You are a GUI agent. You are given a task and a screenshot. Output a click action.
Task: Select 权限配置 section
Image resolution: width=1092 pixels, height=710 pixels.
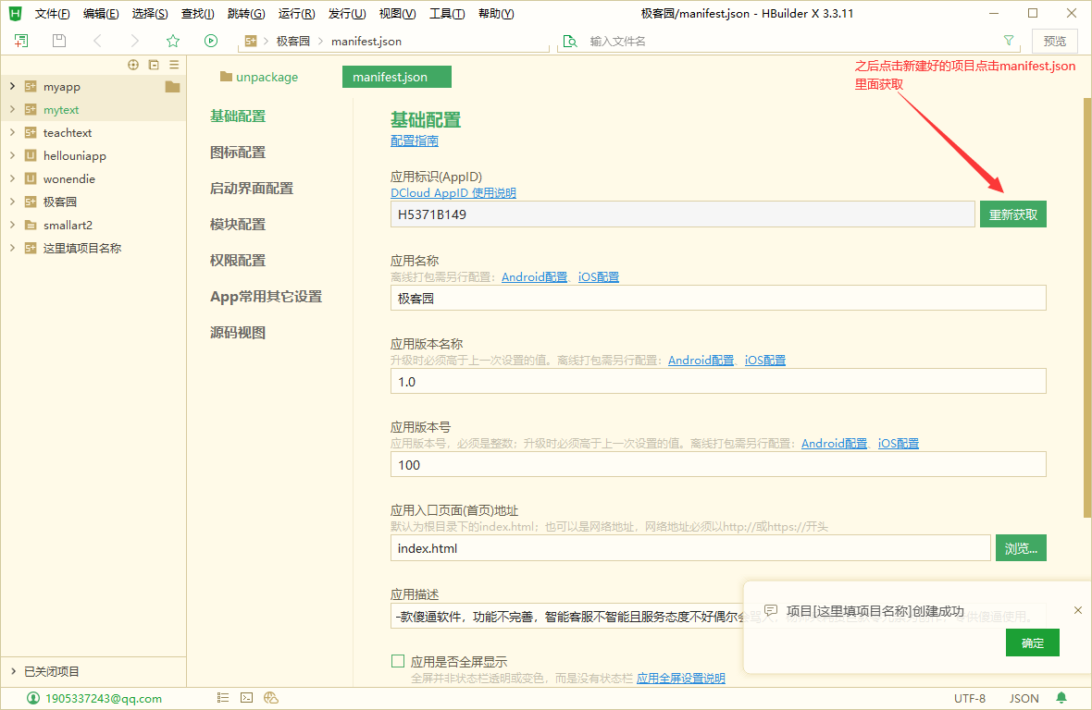point(238,260)
